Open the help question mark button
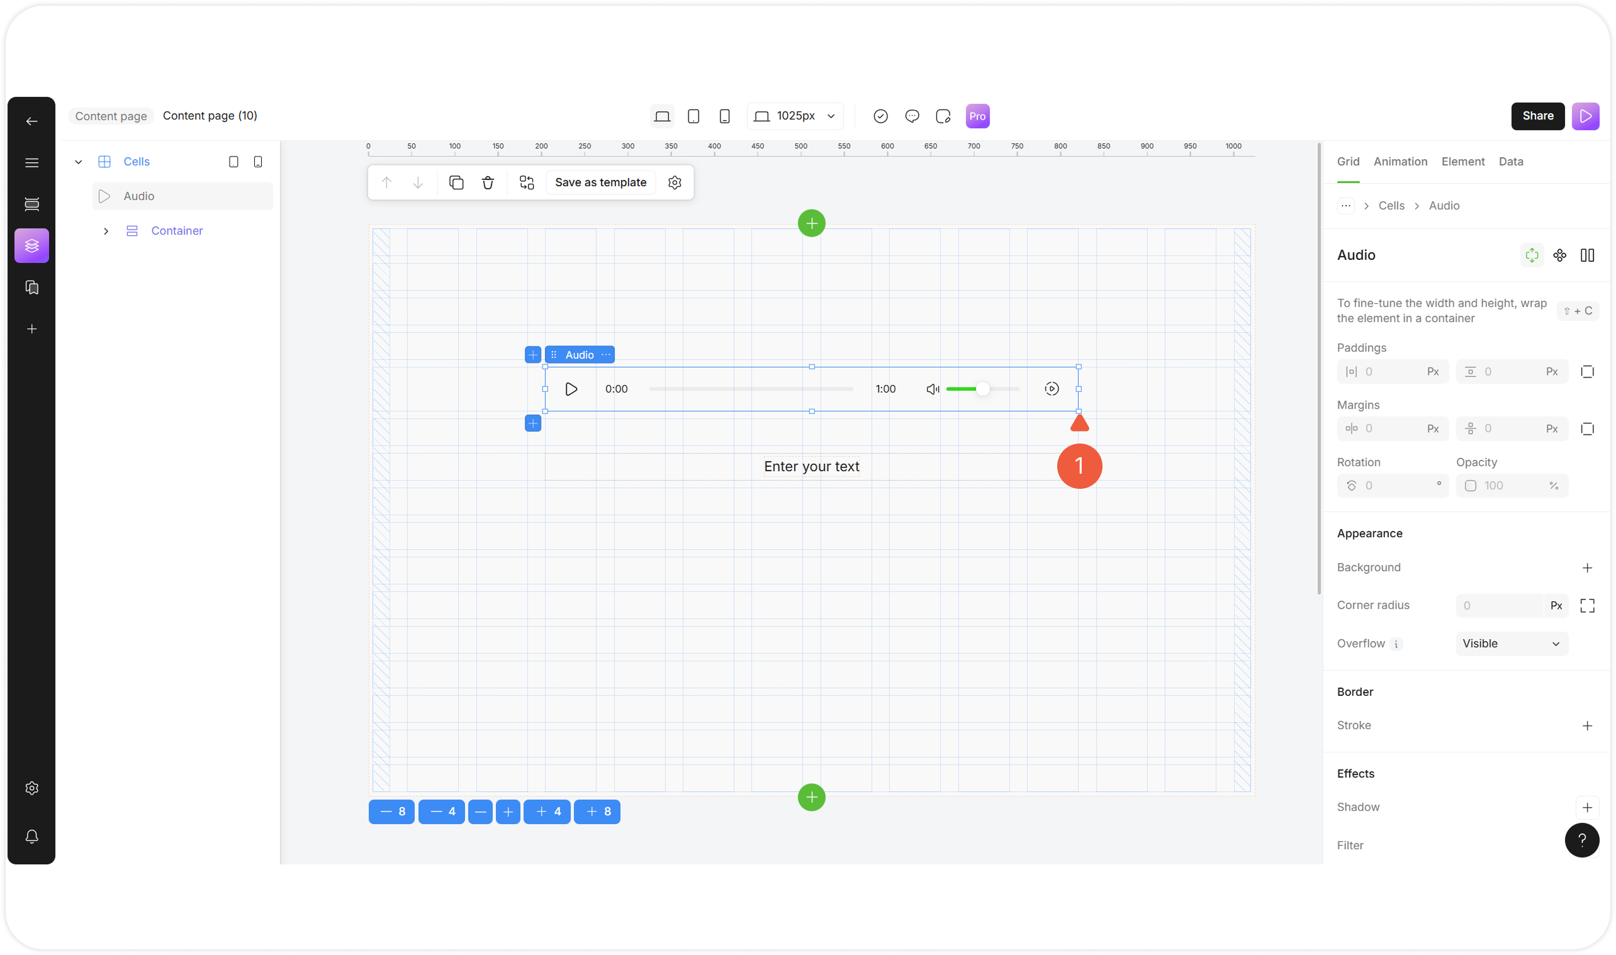 pos(1581,840)
